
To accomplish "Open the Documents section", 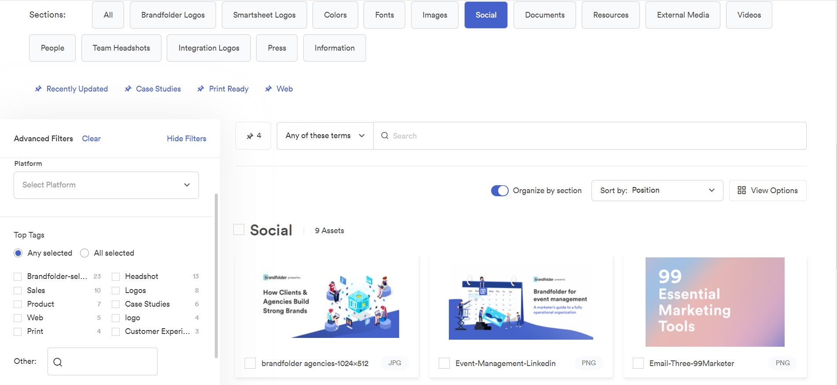I will [x=545, y=15].
